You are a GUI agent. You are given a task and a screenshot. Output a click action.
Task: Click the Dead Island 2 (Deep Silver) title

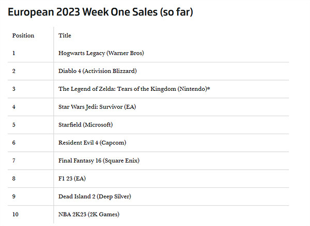95,196
